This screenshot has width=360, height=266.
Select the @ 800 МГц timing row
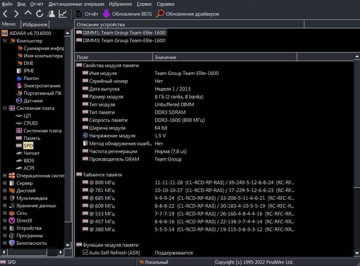[x=188, y=182]
